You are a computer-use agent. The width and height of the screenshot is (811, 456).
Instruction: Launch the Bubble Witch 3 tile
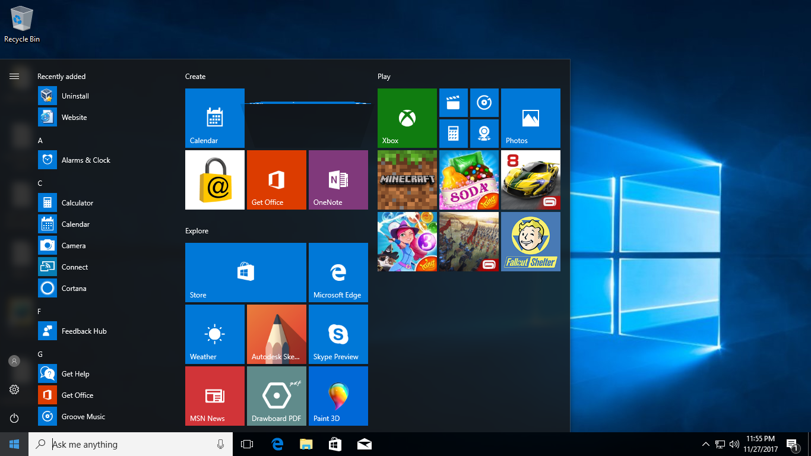tap(407, 242)
